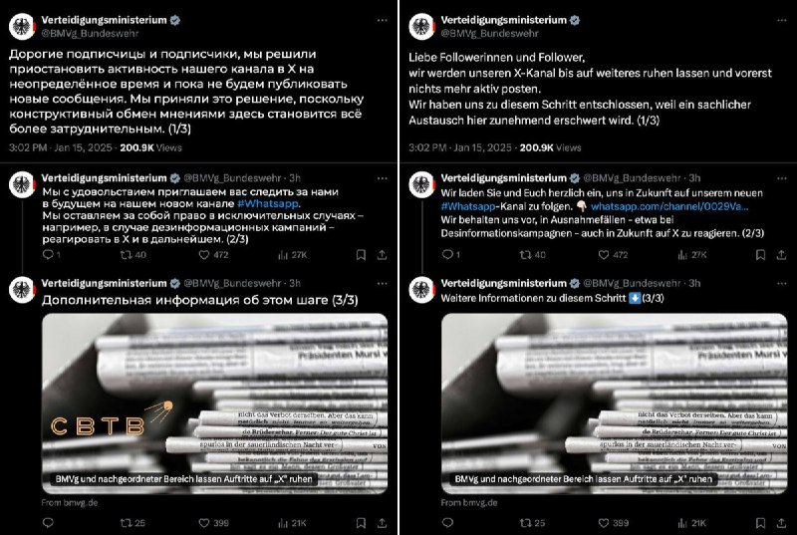Open the @BMVg_Bundeswehr handle on German 1/3 tweet
Viewport: 797px width, 535px height.
pyautogui.click(x=489, y=34)
